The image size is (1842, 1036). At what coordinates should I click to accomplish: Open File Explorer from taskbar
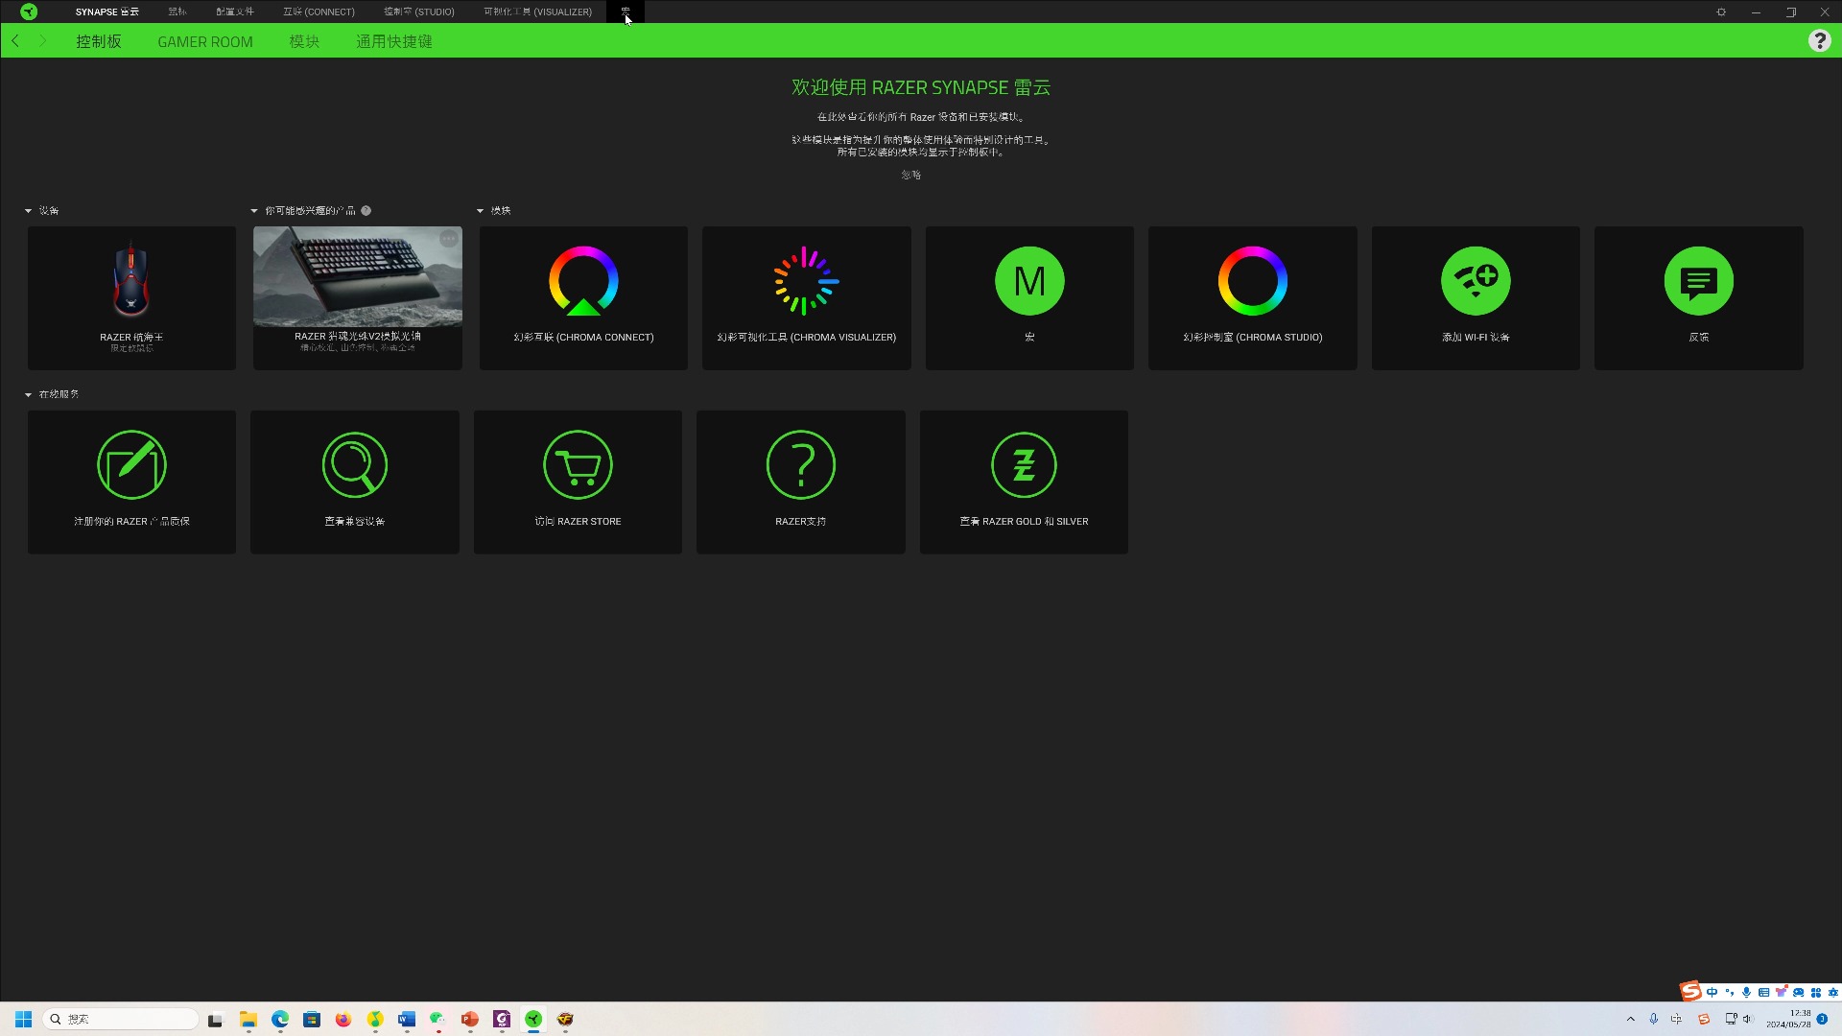tap(248, 1019)
